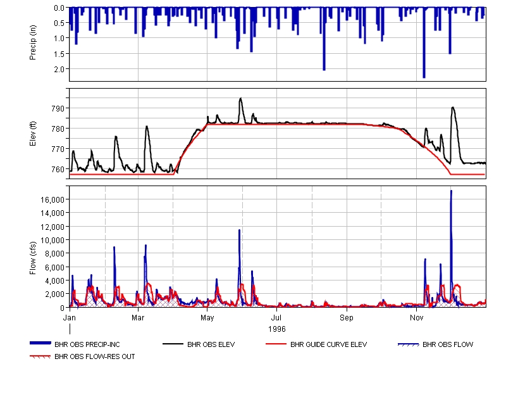Select the BHR OBS FLOW legend label
The image size is (506, 397).
pyautogui.click(x=448, y=345)
